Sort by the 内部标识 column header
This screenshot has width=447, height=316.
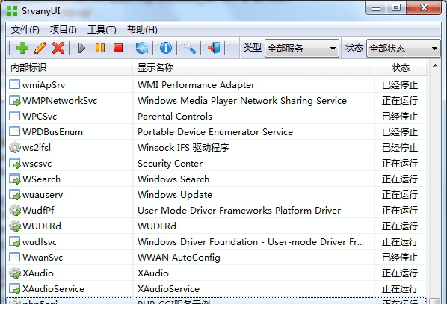tap(70, 68)
